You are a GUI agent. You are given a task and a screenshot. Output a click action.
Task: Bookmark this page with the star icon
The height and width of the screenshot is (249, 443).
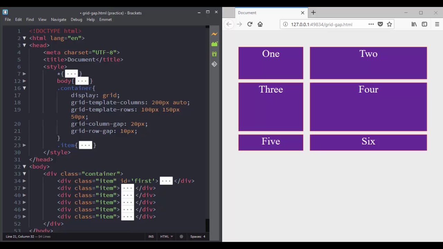(x=389, y=24)
